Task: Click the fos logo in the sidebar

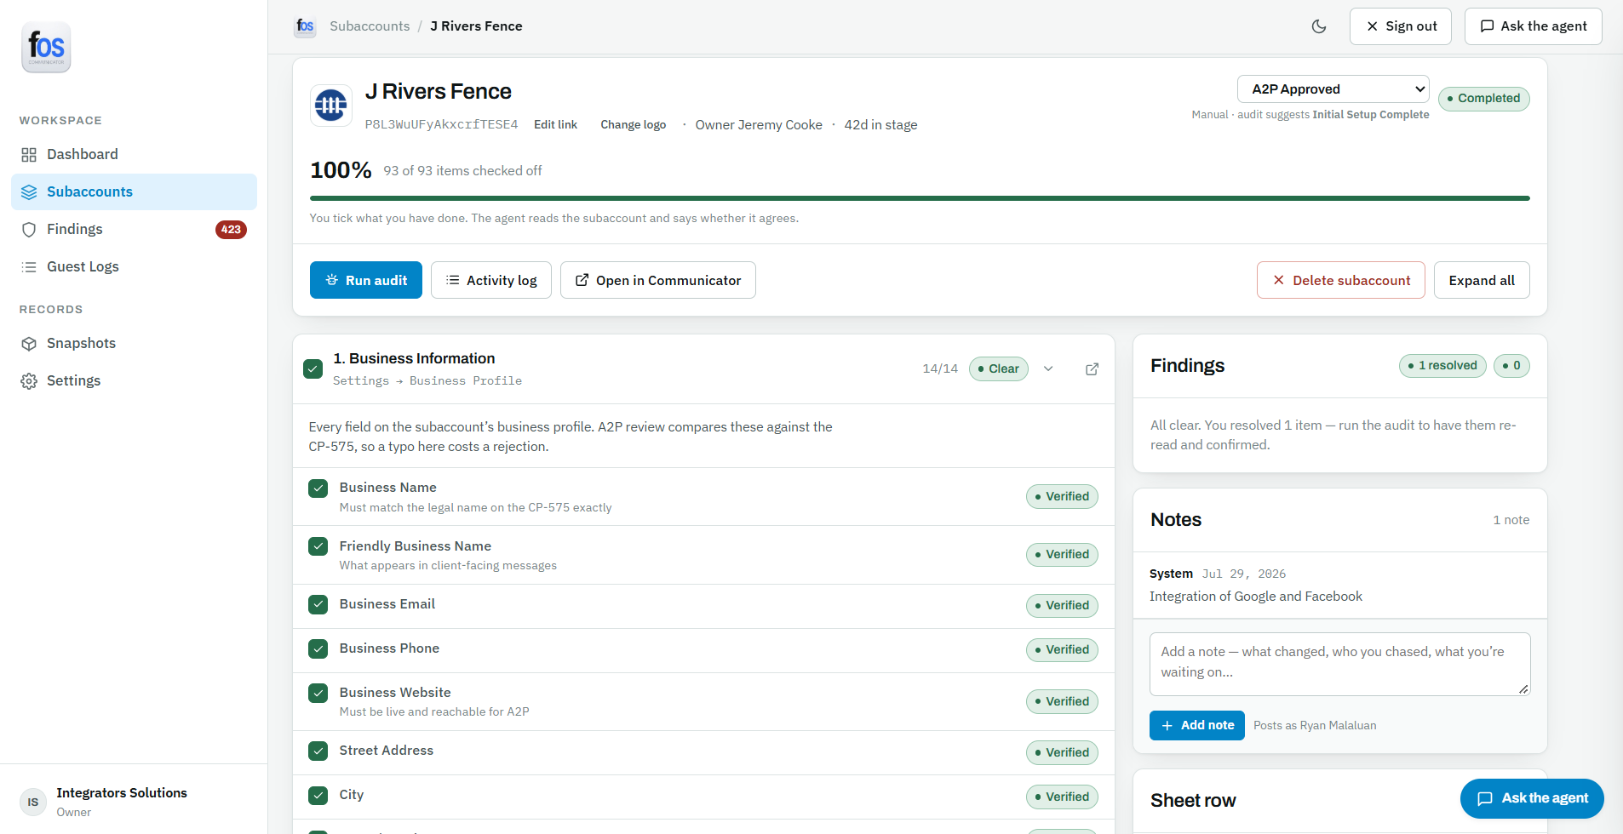Action: pos(46,47)
